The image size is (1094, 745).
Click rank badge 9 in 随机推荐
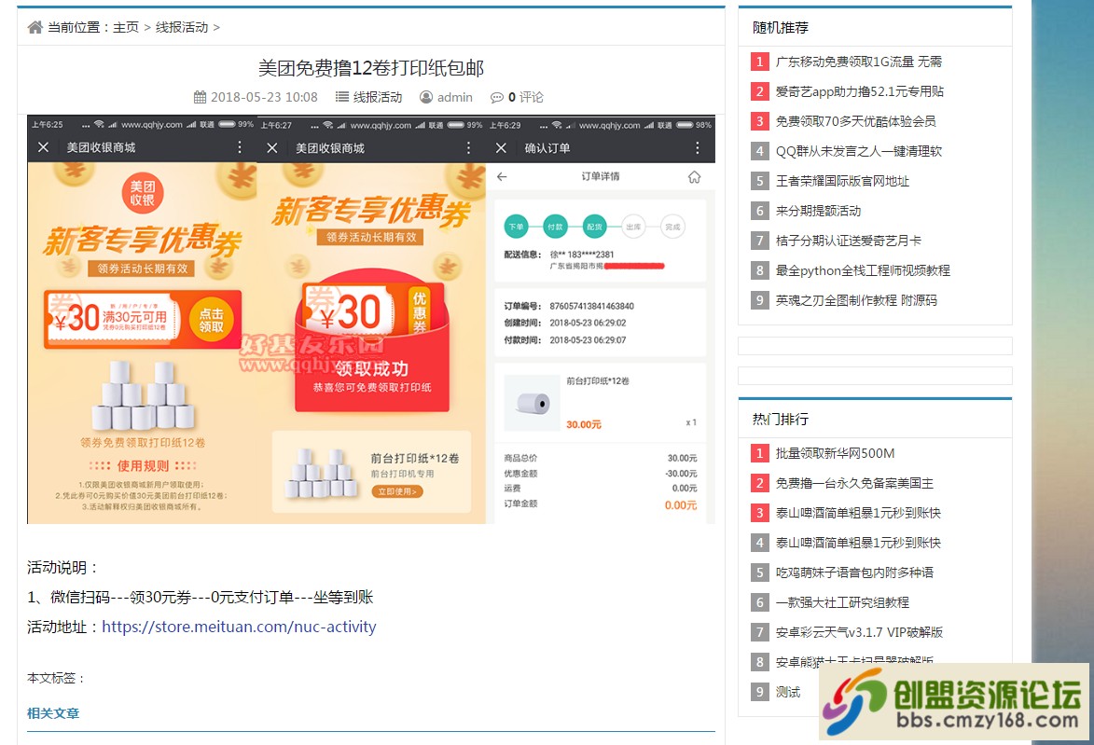[760, 300]
